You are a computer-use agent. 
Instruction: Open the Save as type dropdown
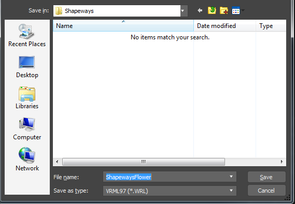tap(231, 191)
